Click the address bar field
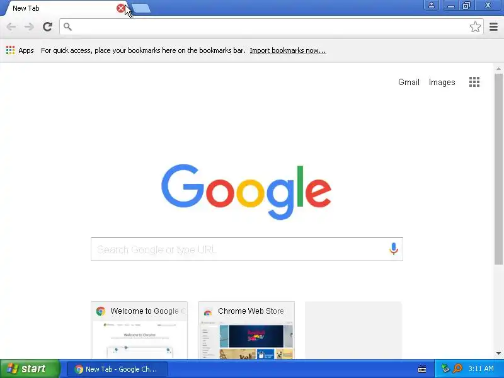Image resolution: width=504 pixels, height=378 pixels. point(271,26)
